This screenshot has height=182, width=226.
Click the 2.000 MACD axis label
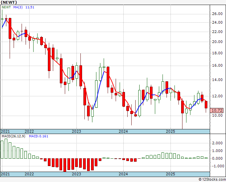[217, 143]
